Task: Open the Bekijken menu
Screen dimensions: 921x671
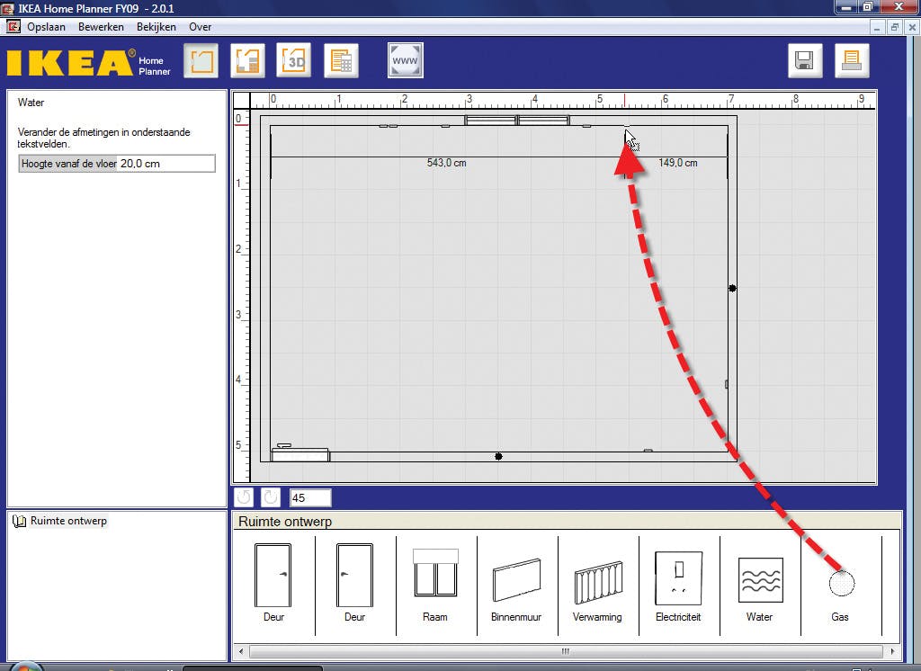Action: tap(156, 27)
